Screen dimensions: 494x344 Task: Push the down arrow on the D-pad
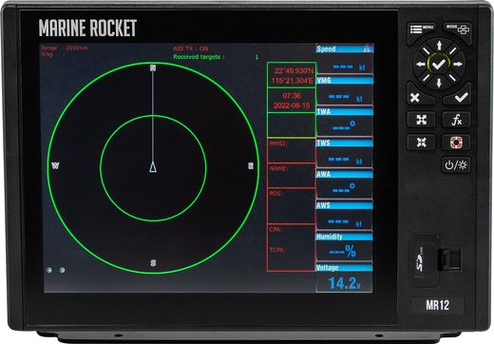pos(439,83)
